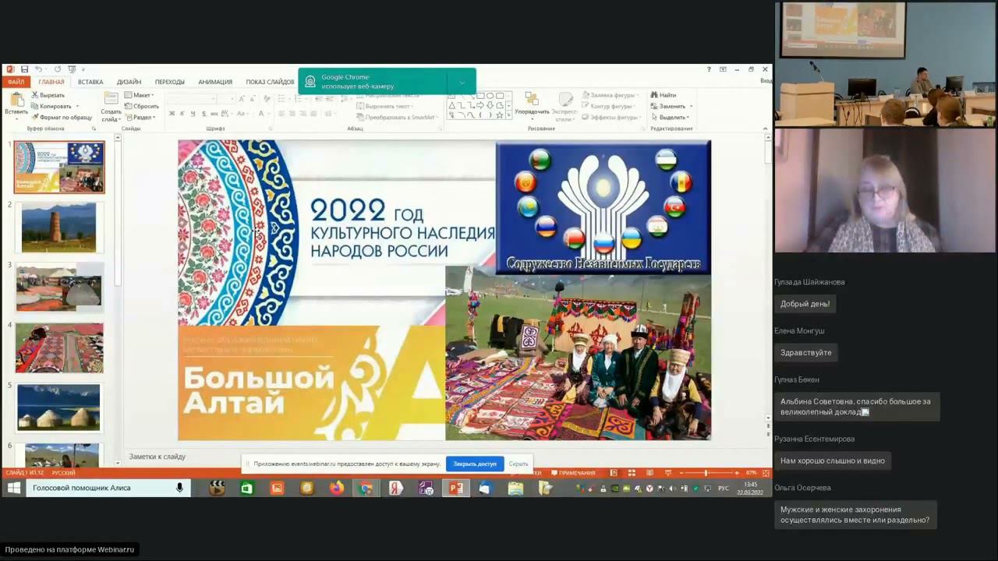Adjust the zoom slider in status bar

point(706,473)
